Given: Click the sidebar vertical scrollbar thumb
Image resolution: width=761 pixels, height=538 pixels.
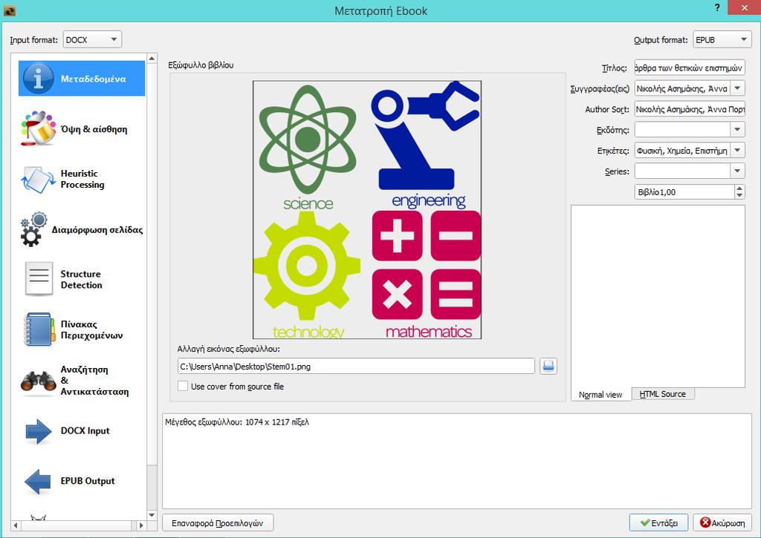Looking at the screenshot, I should (152, 264).
